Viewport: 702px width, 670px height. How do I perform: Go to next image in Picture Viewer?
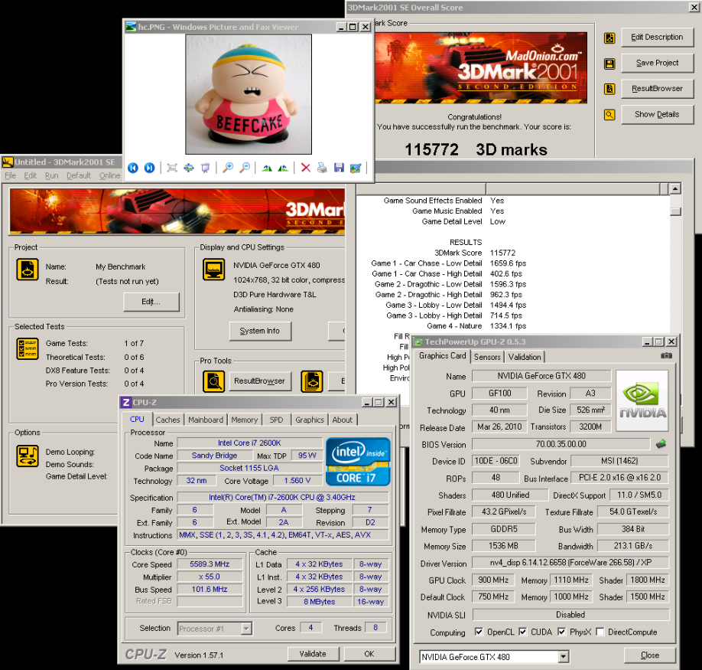tap(150, 168)
